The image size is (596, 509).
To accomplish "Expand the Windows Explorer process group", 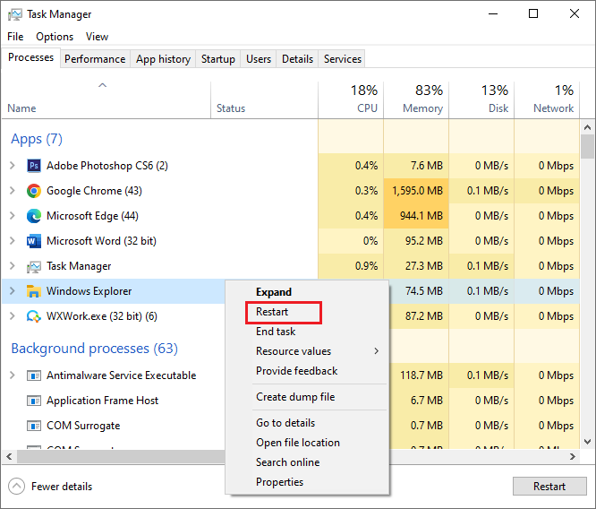I will 13,291.
